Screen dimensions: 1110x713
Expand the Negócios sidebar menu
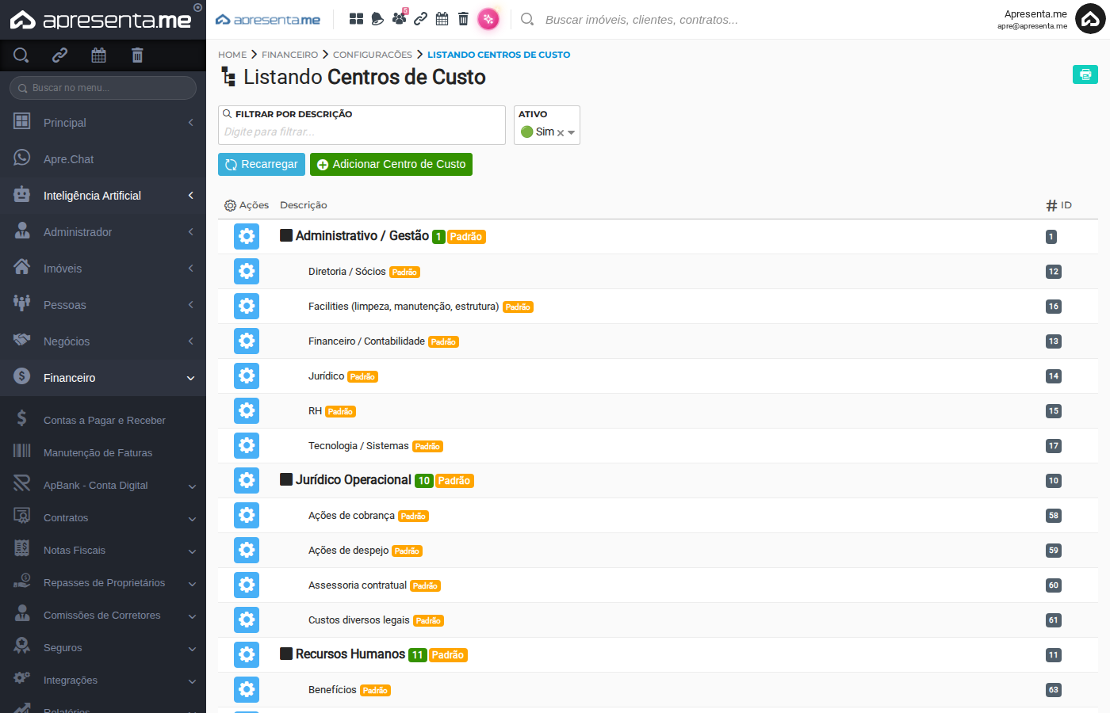pos(103,341)
